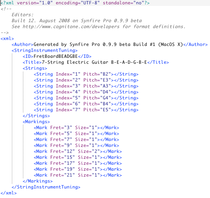Click the Markings opening tag

(36, 122)
